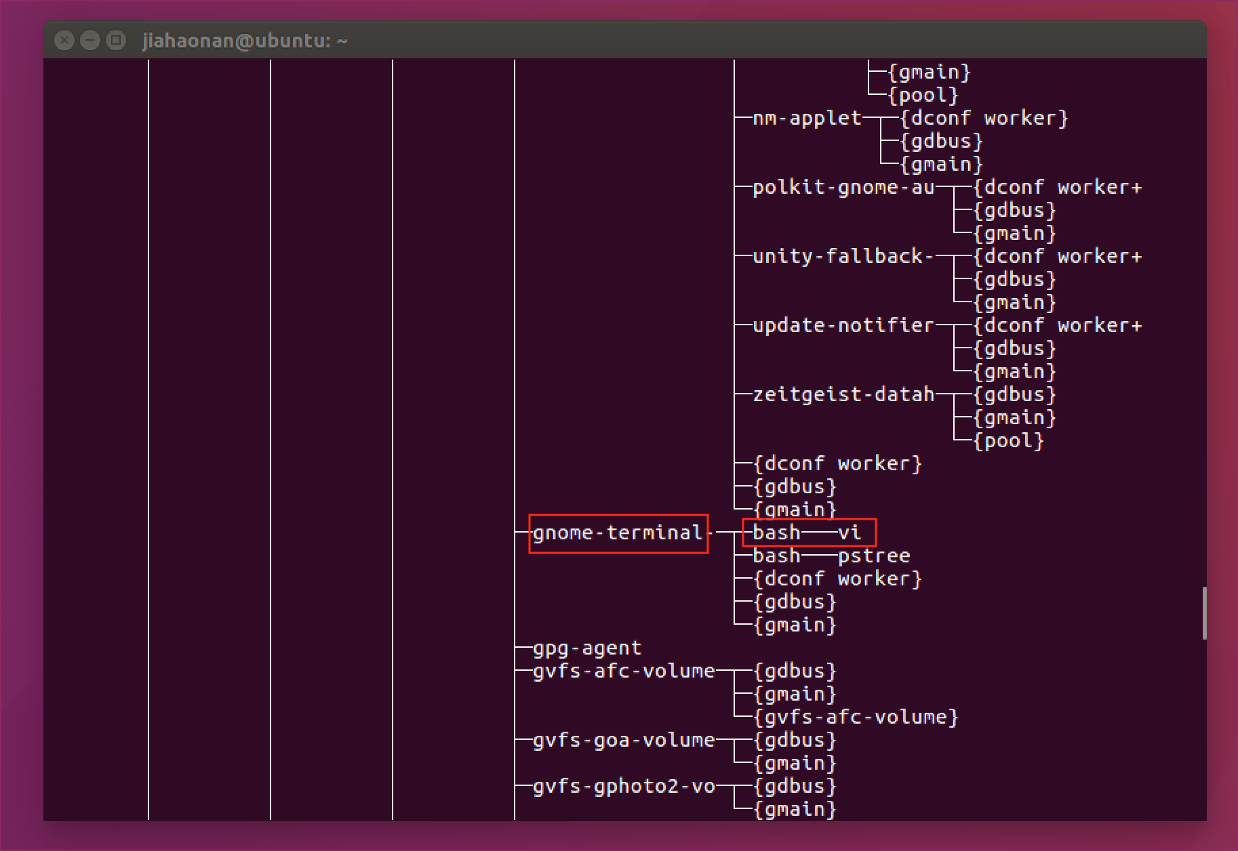The width and height of the screenshot is (1238, 851).
Task: Click the {gvfs-afc-volume} thread entry
Action: click(856, 718)
